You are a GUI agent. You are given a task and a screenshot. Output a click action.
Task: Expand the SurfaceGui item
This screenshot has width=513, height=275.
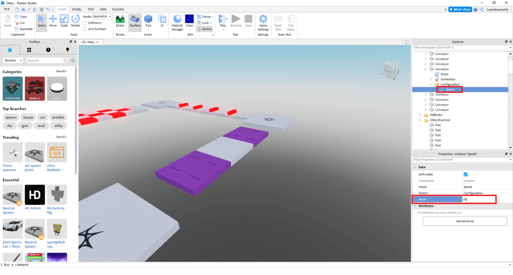pos(430,79)
